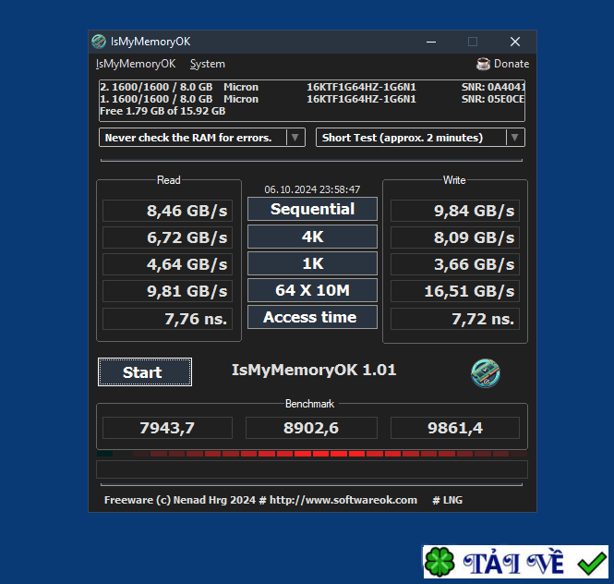Click the 64 X 10M test button
The height and width of the screenshot is (584, 614).
[x=312, y=290]
